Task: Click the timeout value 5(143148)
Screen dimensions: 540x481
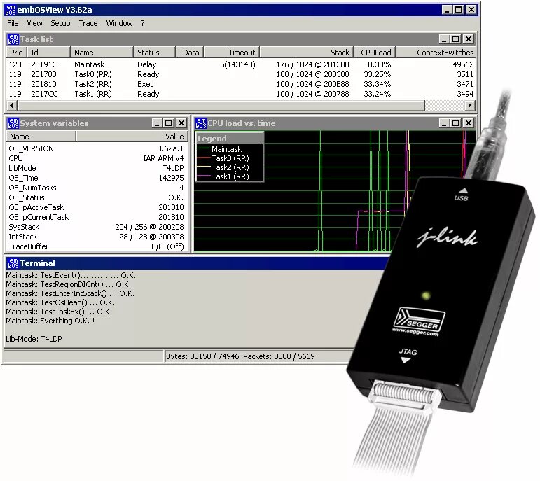Action: [237, 64]
